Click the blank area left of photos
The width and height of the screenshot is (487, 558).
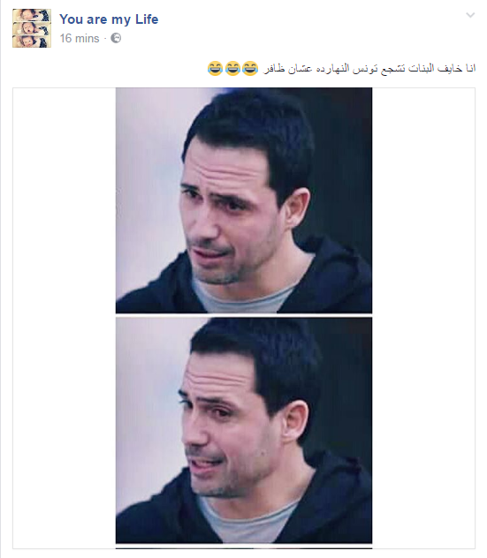pos(65,318)
